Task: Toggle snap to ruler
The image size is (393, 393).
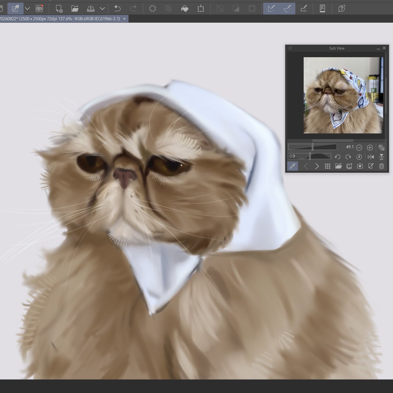Action: (271, 9)
